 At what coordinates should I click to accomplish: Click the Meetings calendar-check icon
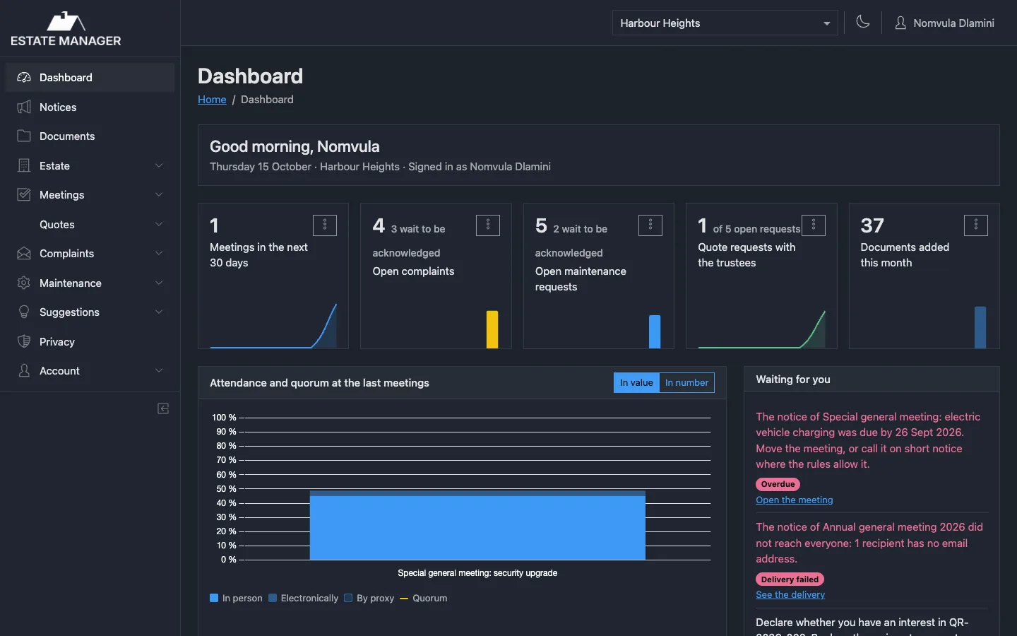(24, 194)
